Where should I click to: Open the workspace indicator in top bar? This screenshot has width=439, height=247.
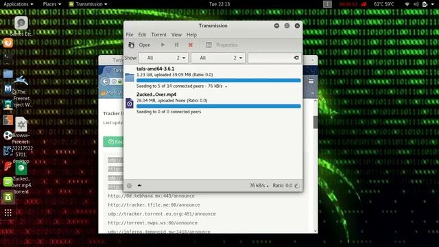click(327, 4)
